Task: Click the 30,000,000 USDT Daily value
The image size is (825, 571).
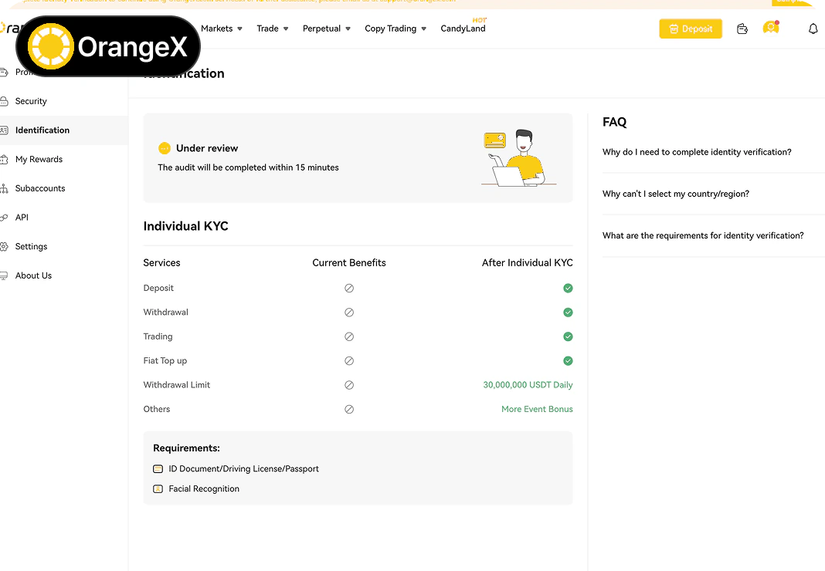Action: tap(528, 385)
